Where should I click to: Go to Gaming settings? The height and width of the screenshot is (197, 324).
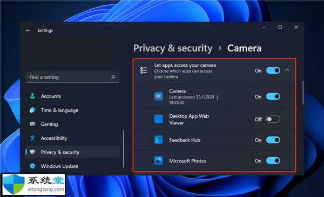pyautogui.click(x=72, y=124)
